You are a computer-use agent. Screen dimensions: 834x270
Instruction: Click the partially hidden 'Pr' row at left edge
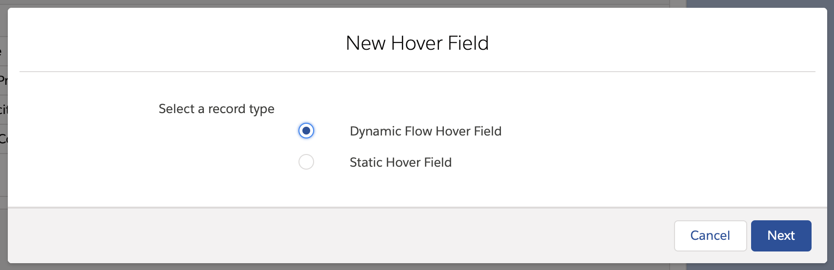click(3, 80)
